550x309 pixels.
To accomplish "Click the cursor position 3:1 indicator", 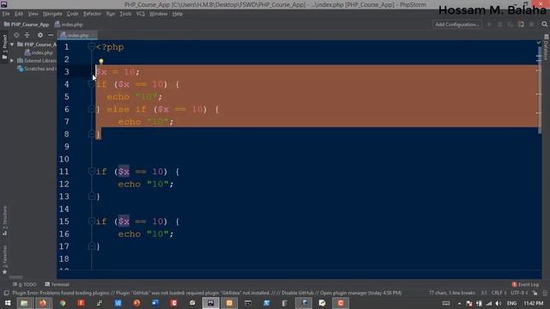I will pyautogui.click(x=484, y=293).
